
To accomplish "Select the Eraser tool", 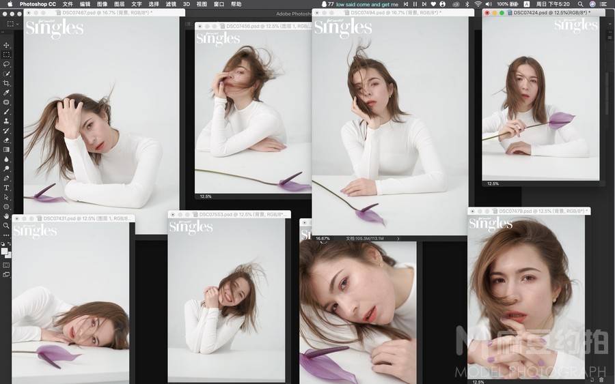I will pos(6,140).
